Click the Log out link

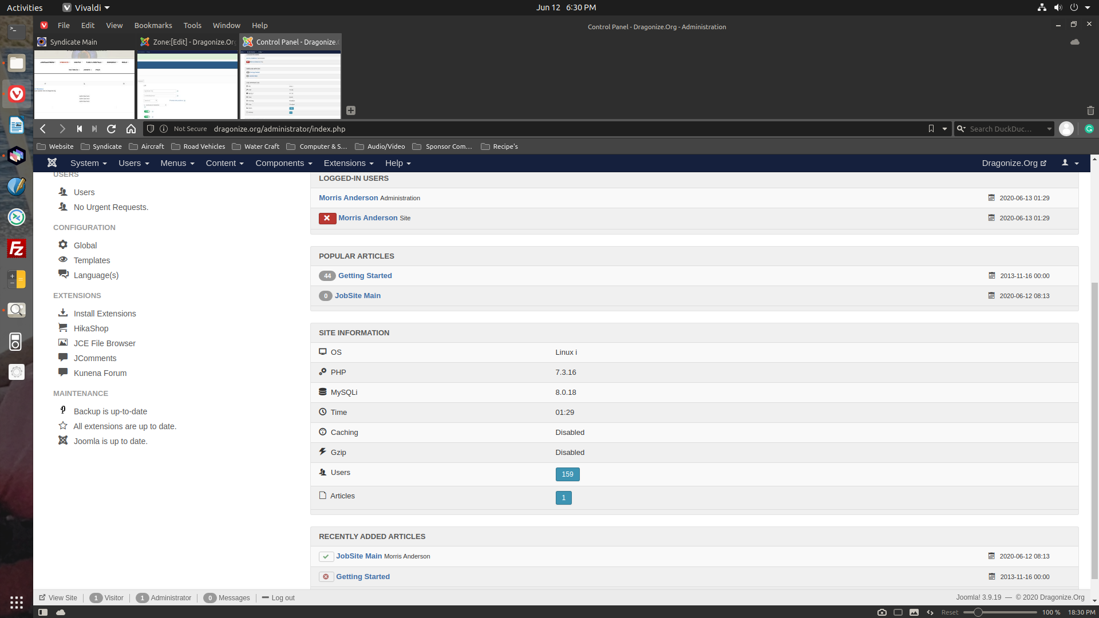[x=283, y=597]
